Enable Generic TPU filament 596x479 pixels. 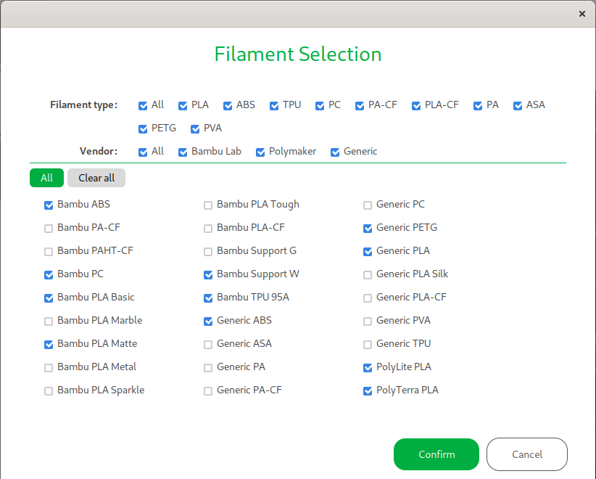coord(368,344)
